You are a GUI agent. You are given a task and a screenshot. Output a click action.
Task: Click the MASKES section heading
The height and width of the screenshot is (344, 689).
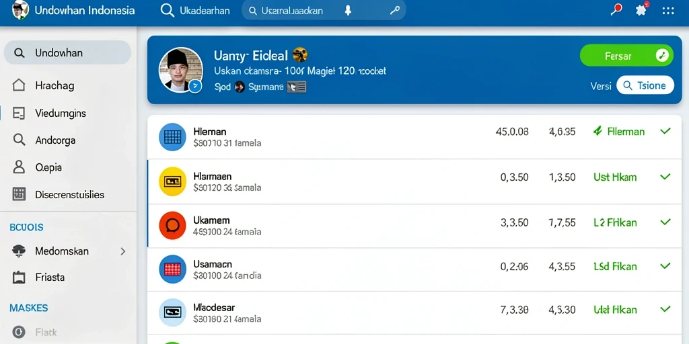click(28, 308)
